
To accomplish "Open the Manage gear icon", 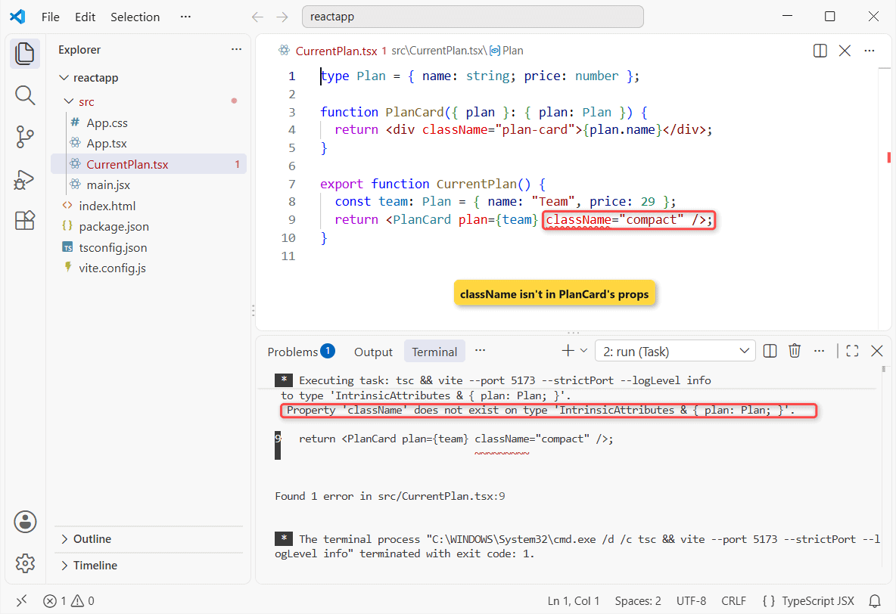I will [25, 563].
